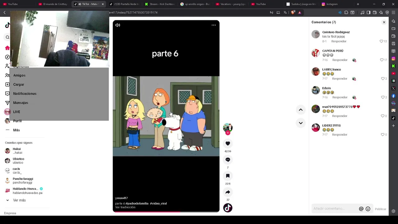Open Brave wallet icon in toolbar

point(375,12)
